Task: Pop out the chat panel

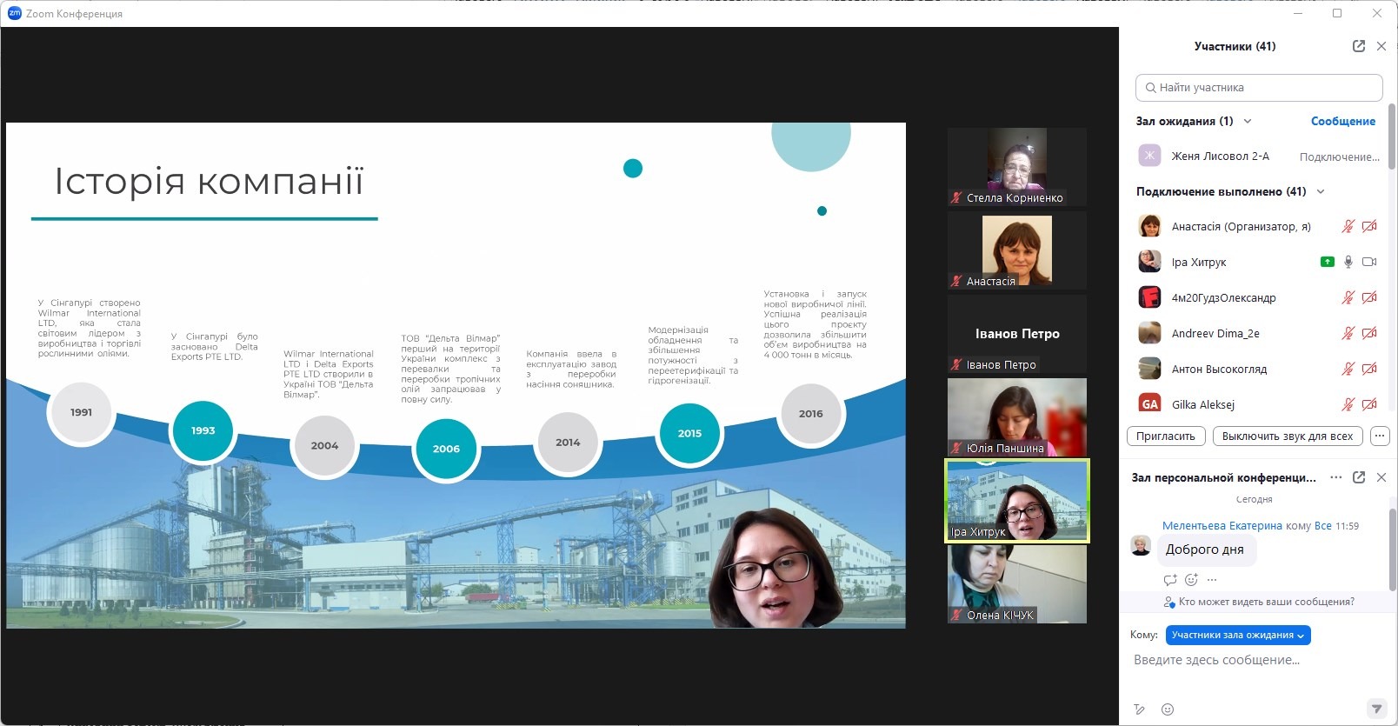Action: click(1359, 477)
